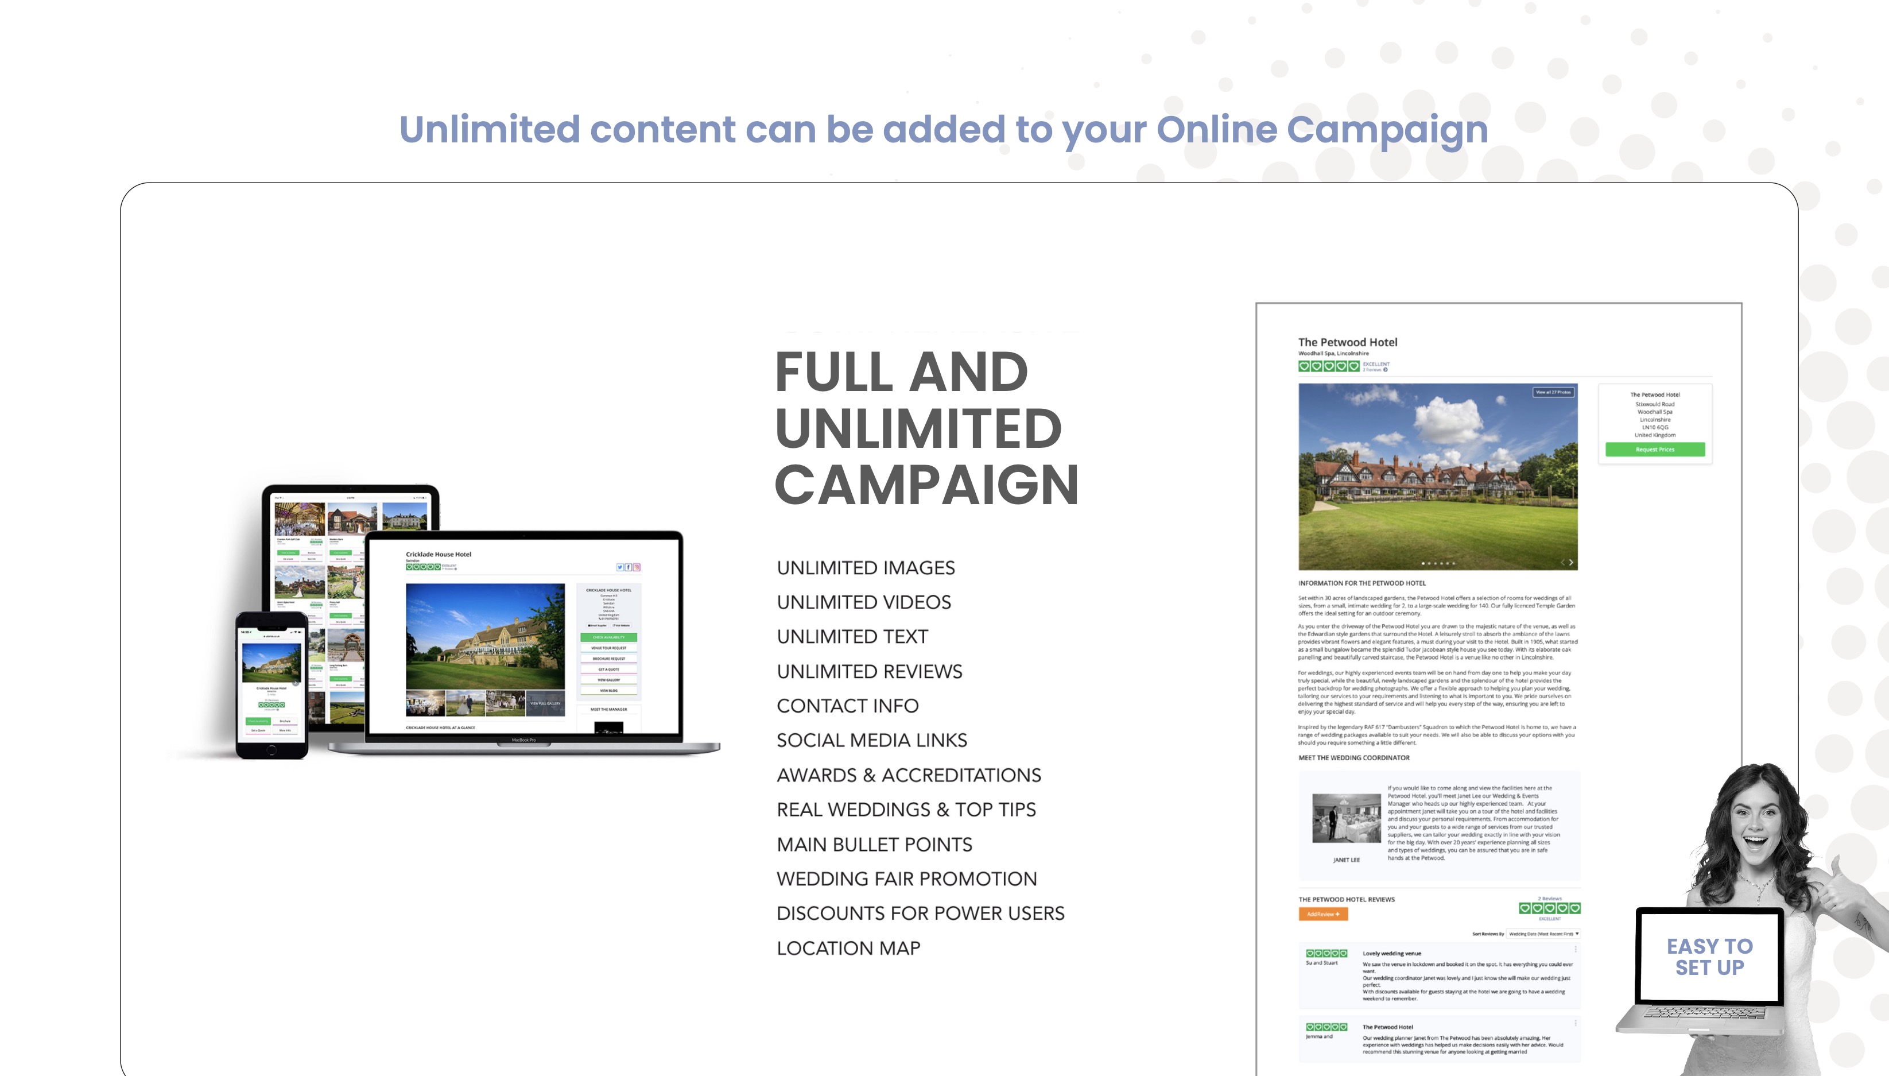
Task: Click next arrow on Petwood photo carousel
Action: point(1570,562)
